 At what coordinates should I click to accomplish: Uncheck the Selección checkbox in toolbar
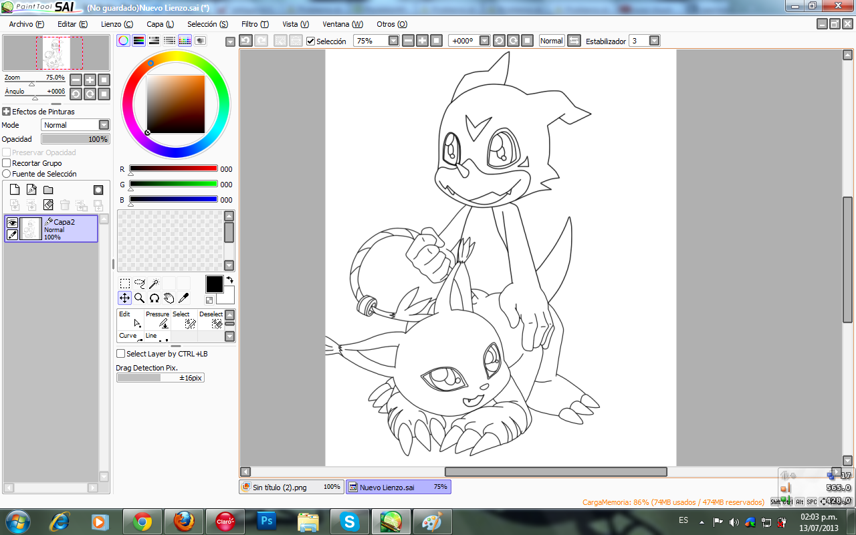point(311,41)
